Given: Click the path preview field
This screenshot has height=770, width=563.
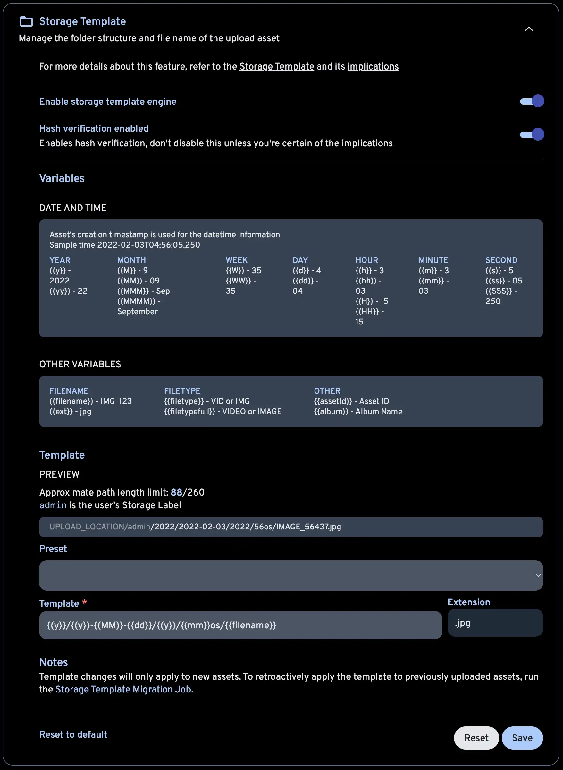Looking at the screenshot, I should click(291, 527).
